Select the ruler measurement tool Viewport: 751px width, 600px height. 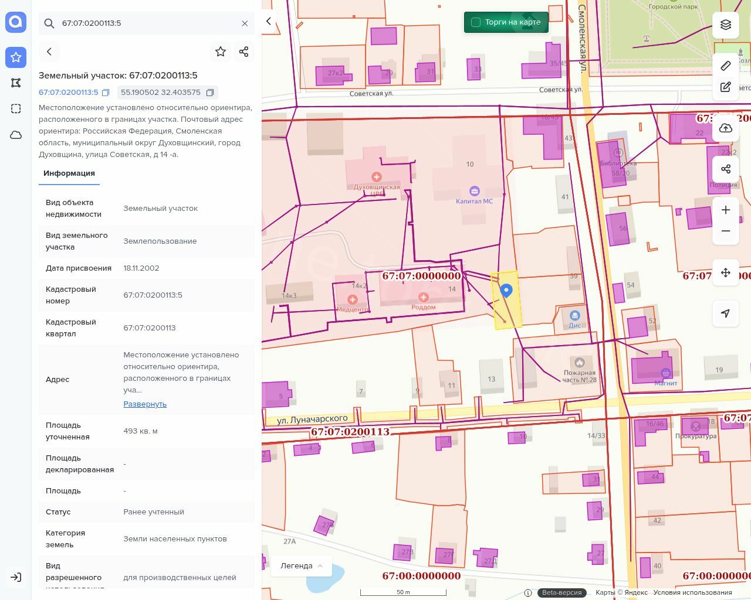pyautogui.click(x=726, y=66)
